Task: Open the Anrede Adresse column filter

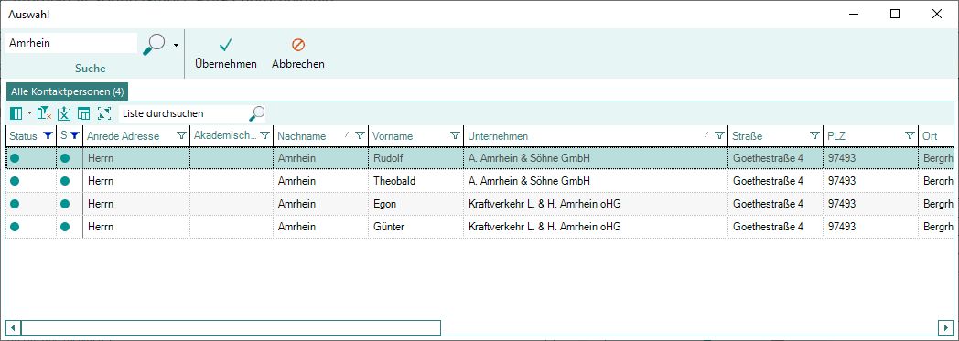Action: (x=181, y=135)
